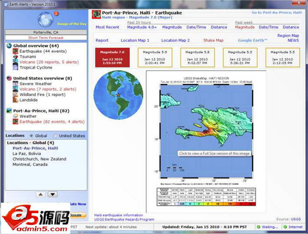308x234 pixels.
Task: Select La Paz, Bolivia location
Action: [27, 153]
